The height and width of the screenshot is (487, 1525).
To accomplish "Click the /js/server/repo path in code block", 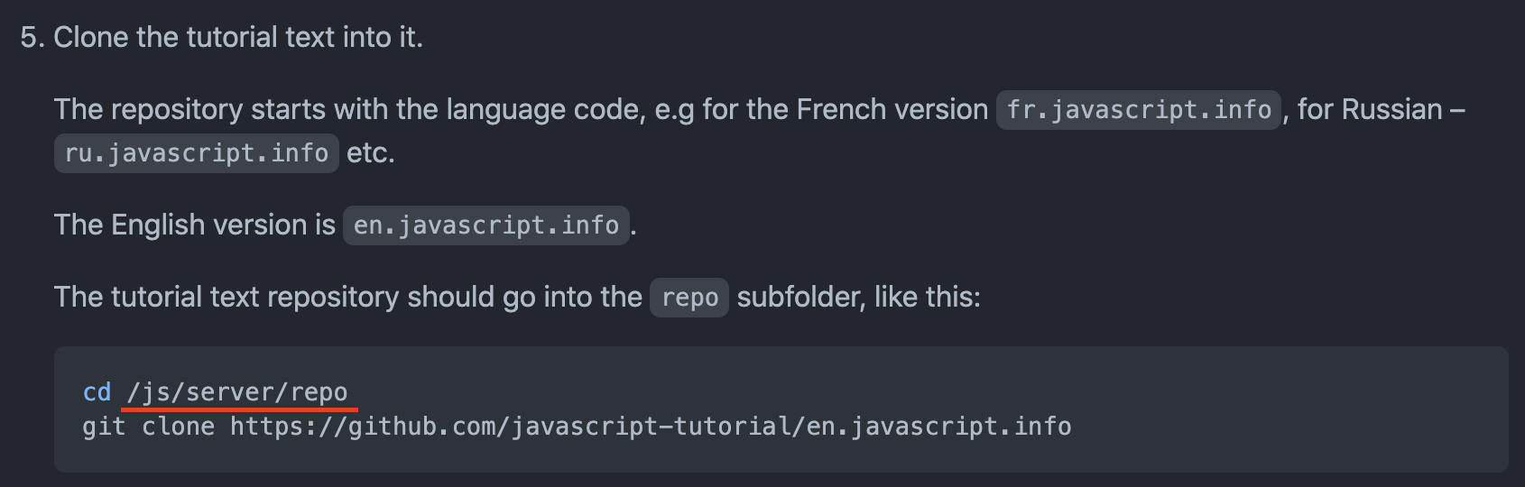I will (x=237, y=392).
